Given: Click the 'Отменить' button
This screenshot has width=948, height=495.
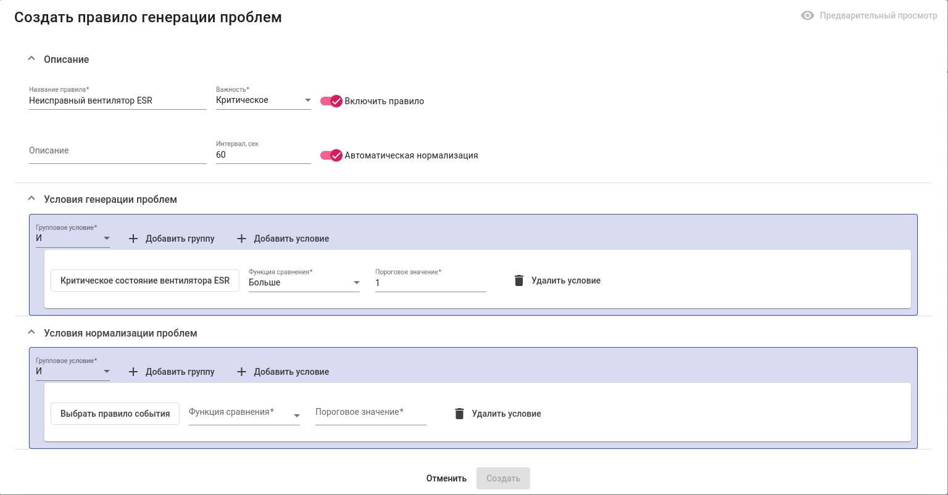Looking at the screenshot, I should (x=446, y=478).
